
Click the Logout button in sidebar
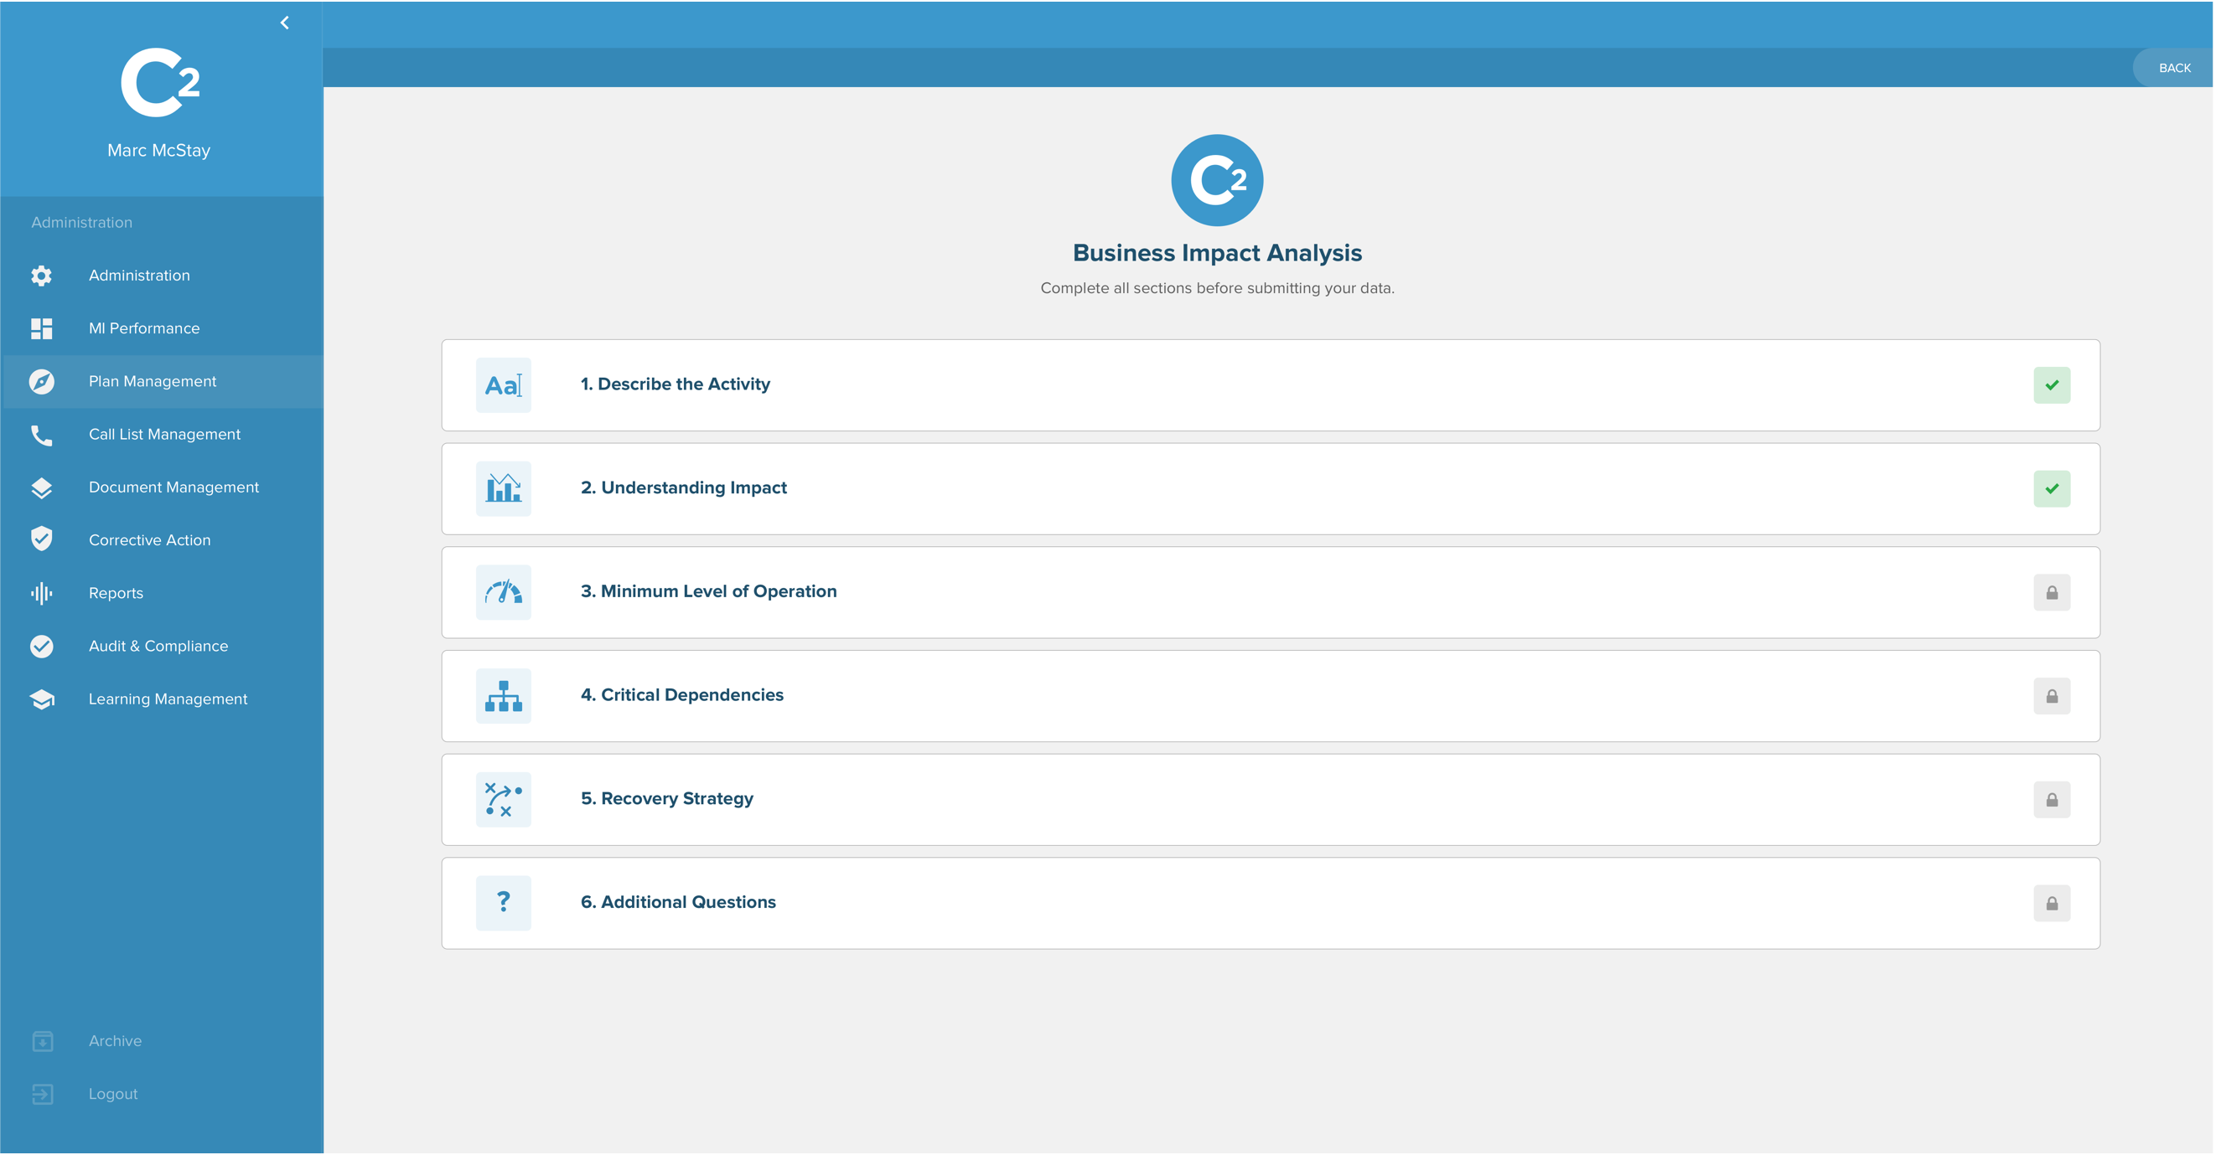coord(113,1094)
